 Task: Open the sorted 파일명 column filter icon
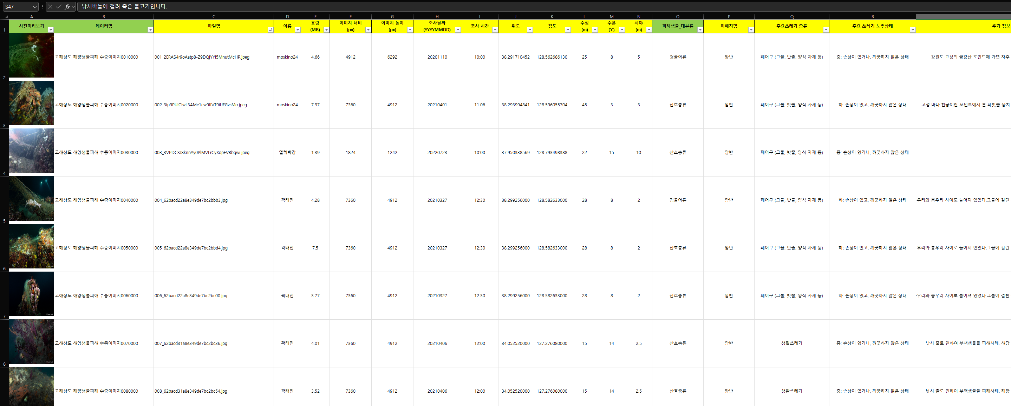tap(270, 30)
